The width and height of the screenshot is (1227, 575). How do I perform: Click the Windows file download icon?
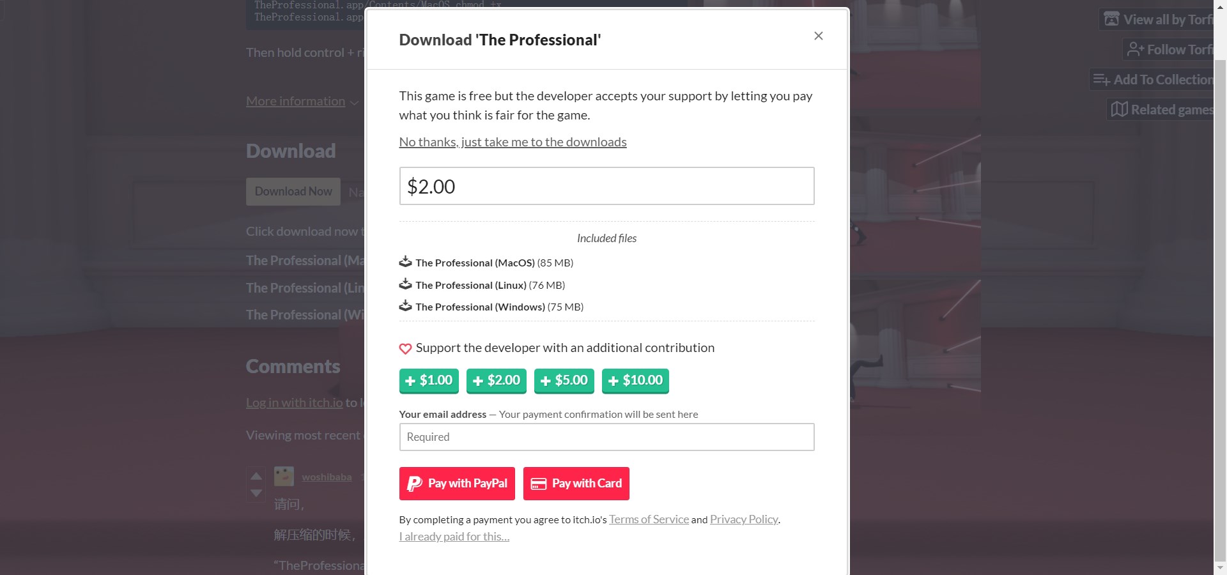click(405, 306)
